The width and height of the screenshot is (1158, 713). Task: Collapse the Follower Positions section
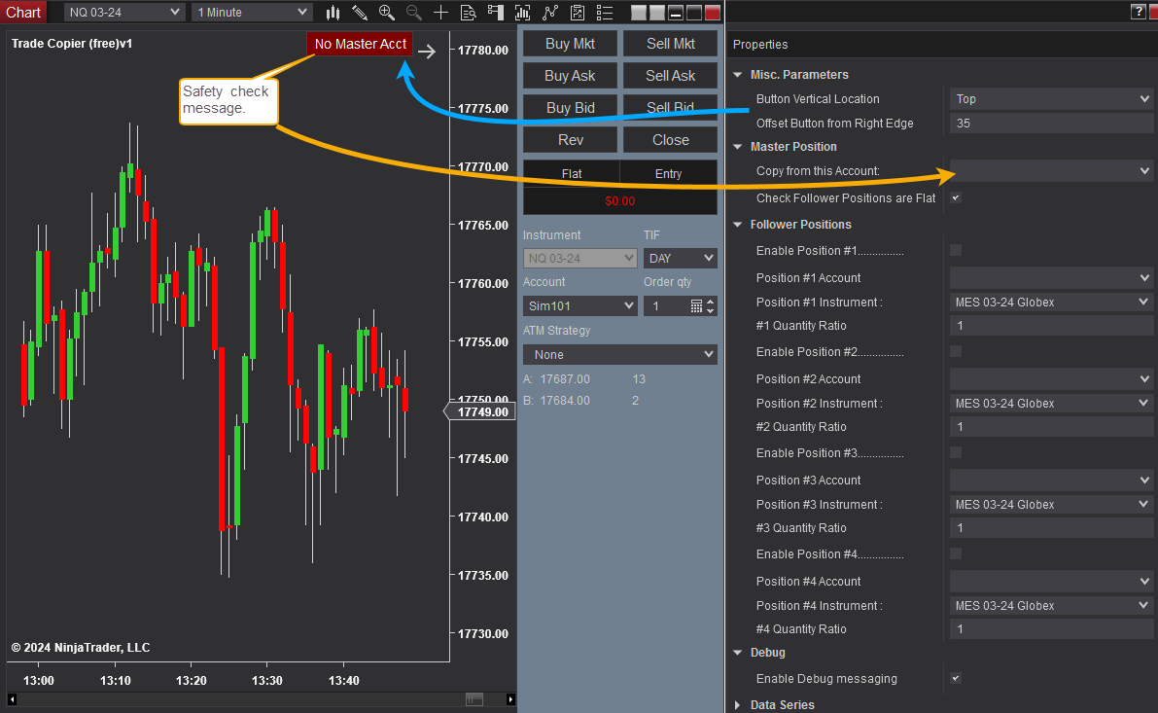coord(738,225)
